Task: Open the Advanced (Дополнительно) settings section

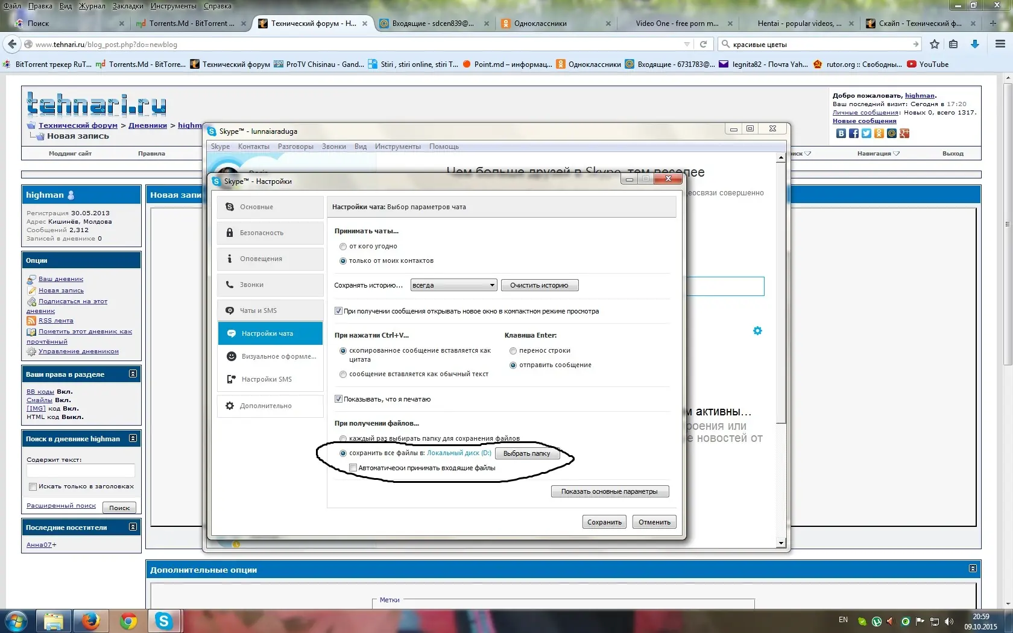Action: (270, 406)
